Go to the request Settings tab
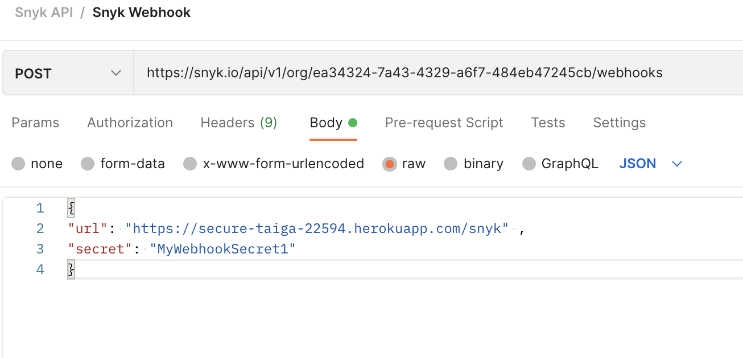Screen dimensions: 743x358 coord(619,122)
